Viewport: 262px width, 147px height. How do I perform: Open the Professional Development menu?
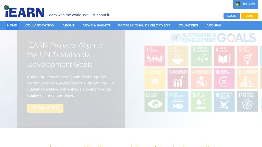pyautogui.click(x=144, y=25)
